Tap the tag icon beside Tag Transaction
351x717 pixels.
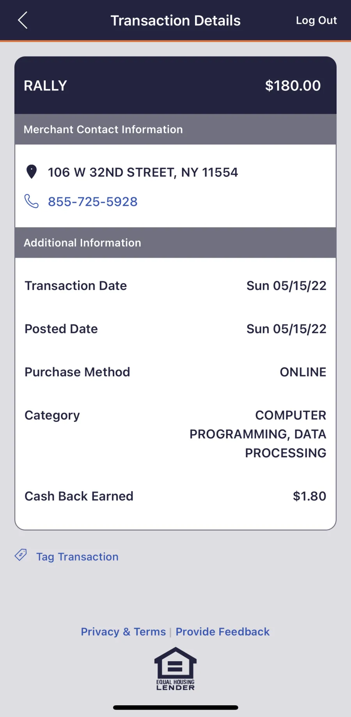tap(21, 555)
